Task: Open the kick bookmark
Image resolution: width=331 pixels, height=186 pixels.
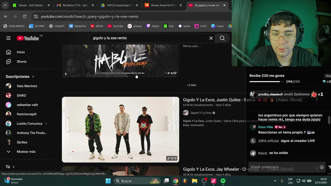Action: coord(169,26)
